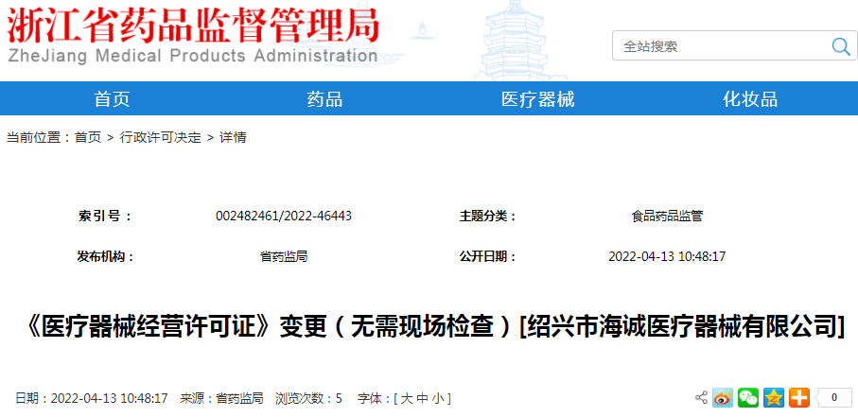Go to 行政许可决定 in the breadcrumb

(x=160, y=137)
